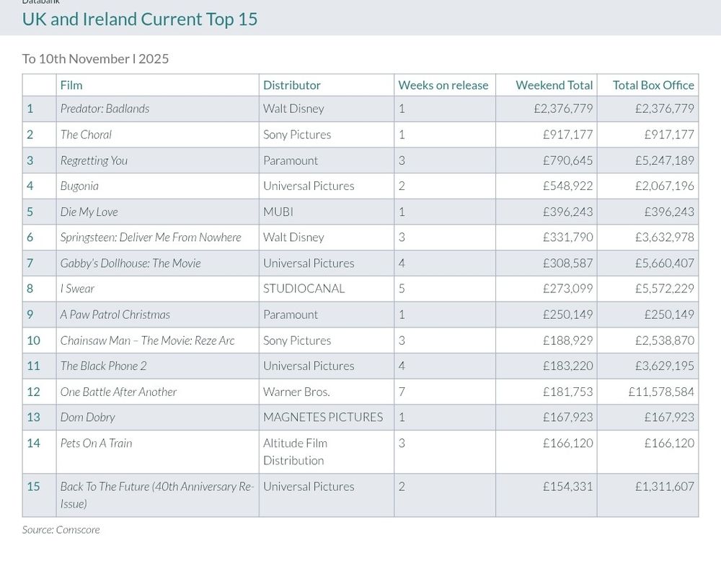This screenshot has width=721, height=568.
Task: Click Walt Disney in Springsteen row
Action: coord(293,238)
